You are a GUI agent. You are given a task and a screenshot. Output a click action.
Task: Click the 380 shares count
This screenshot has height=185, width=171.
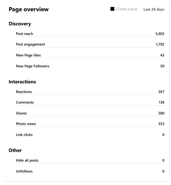click(x=161, y=113)
